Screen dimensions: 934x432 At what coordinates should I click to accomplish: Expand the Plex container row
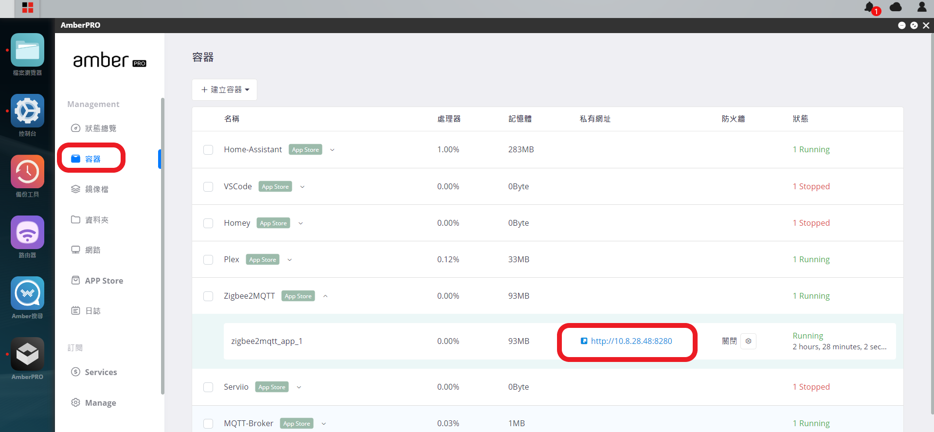(289, 260)
